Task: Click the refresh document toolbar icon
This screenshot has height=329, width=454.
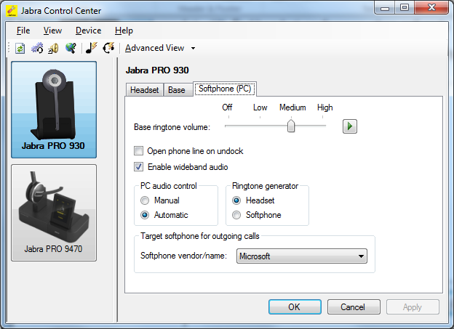Action: 20,48
